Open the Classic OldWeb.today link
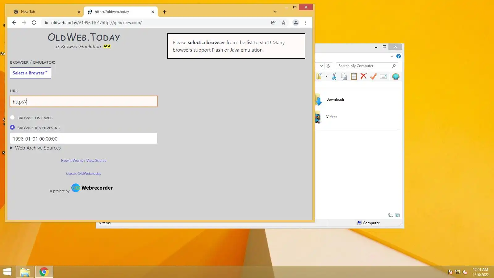The width and height of the screenshot is (494, 278). click(x=84, y=174)
